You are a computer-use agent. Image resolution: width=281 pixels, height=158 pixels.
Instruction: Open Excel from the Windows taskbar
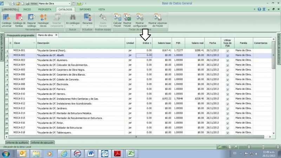coord(131,153)
